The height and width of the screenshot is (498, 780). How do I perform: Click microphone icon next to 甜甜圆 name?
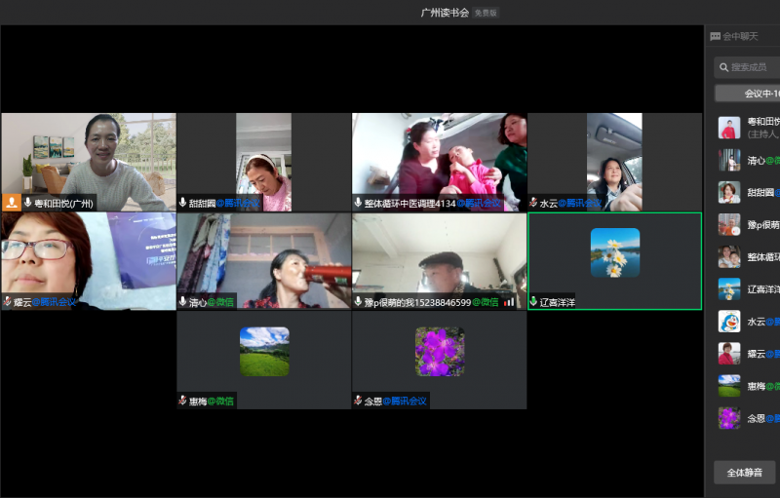182,203
